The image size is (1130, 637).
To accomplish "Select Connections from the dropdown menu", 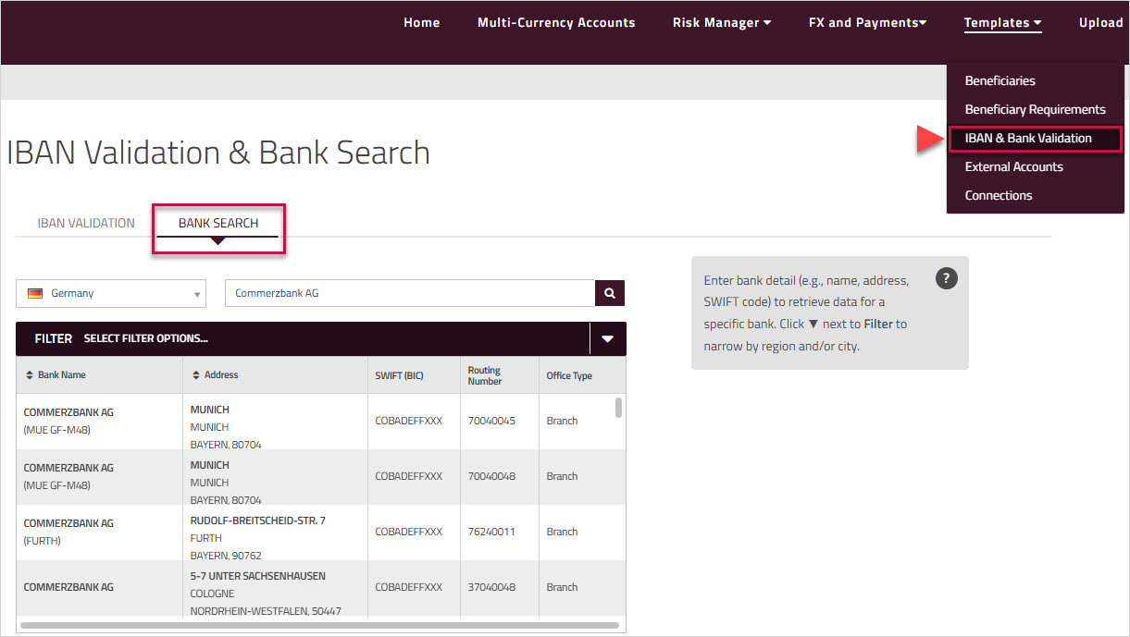I will click(x=998, y=196).
